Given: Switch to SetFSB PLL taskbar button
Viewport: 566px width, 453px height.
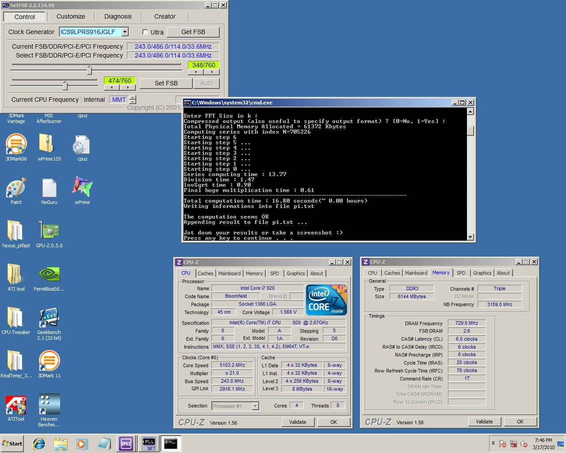Looking at the screenshot, I should [x=149, y=443].
